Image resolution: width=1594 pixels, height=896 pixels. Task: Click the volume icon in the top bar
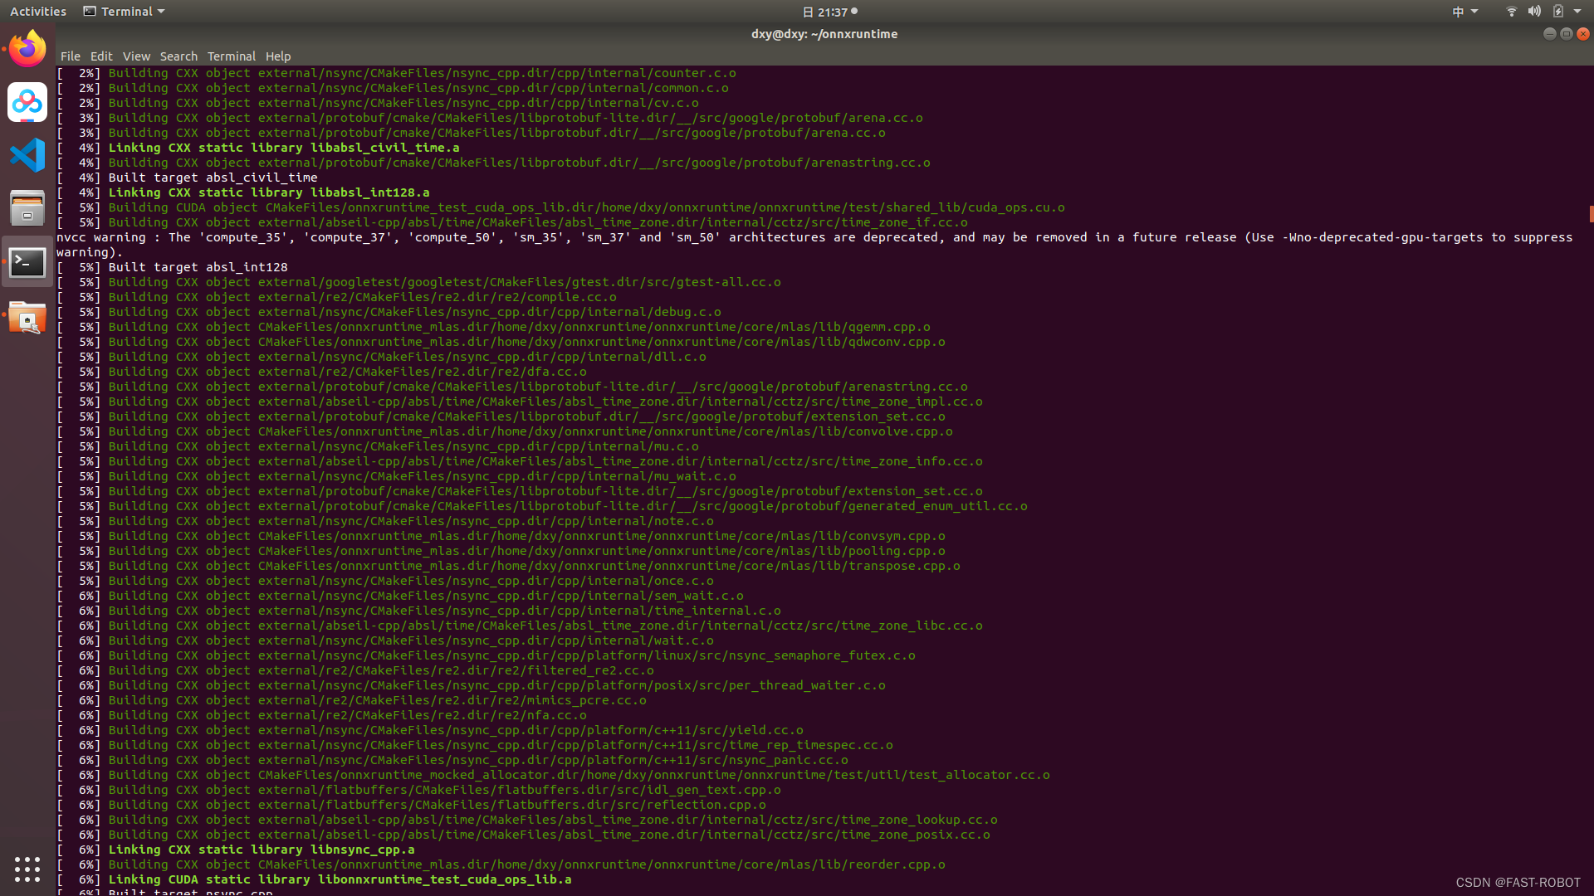1534,11
